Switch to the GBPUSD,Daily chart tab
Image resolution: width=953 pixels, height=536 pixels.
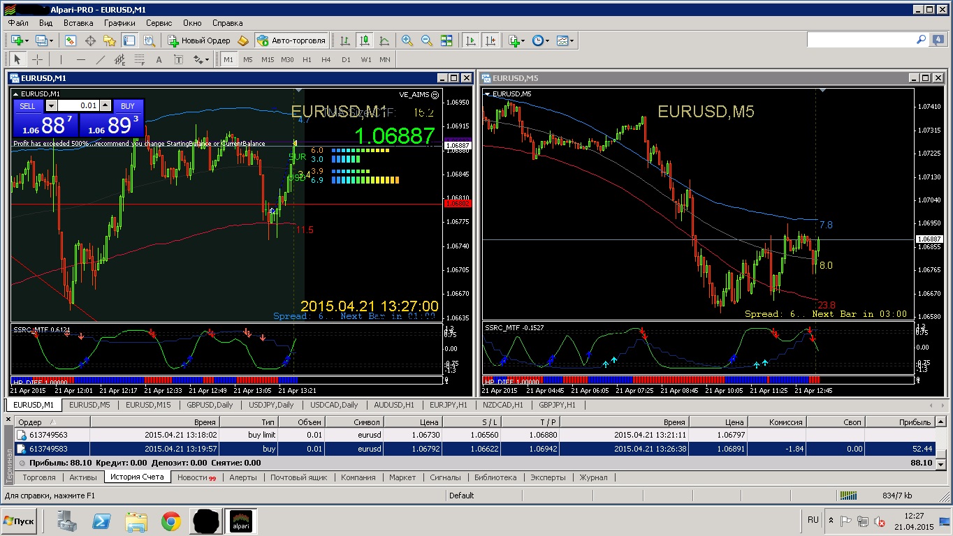[210, 405]
